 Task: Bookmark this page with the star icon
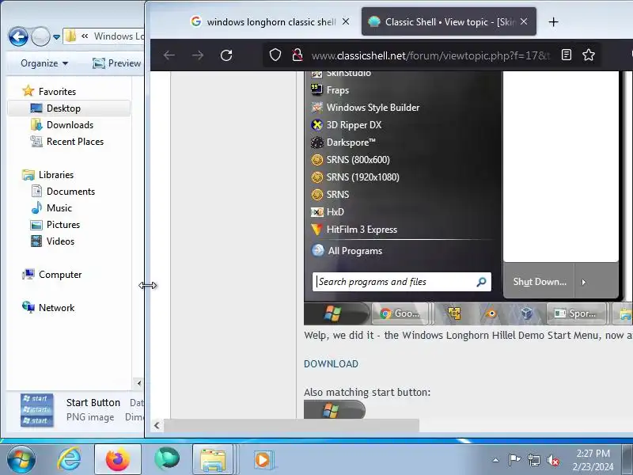pyautogui.click(x=589, y=55)
